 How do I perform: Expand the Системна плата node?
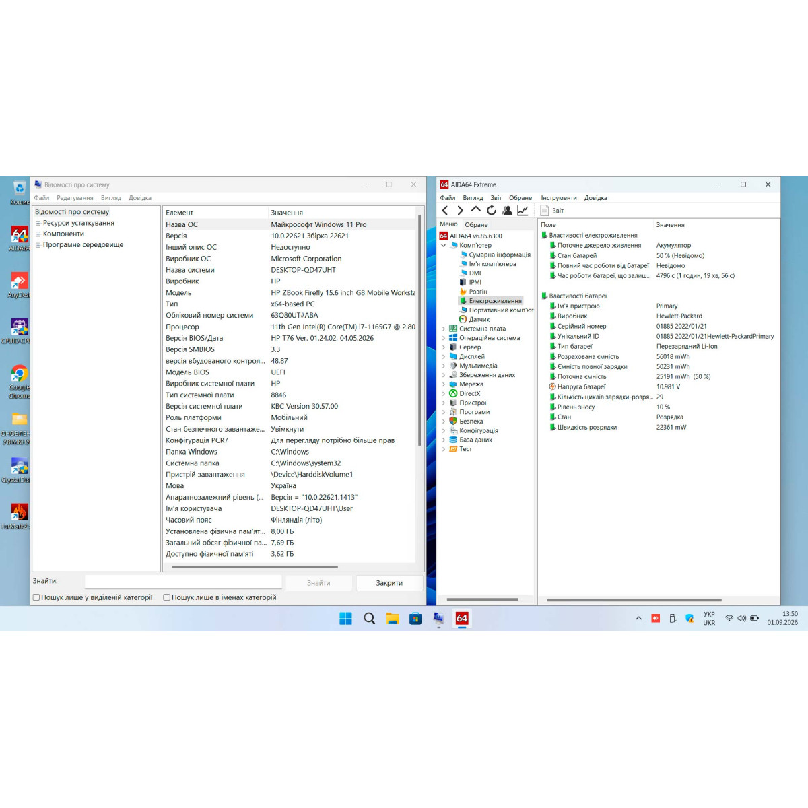pyautogui.click(x=444, y=329)
